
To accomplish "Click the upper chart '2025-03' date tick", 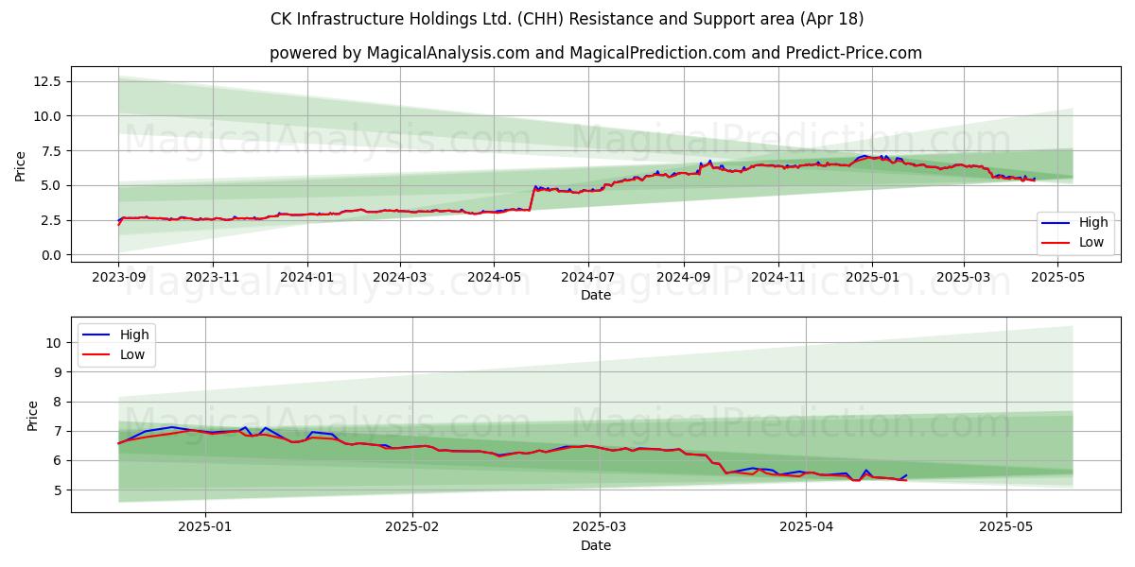I will [x=964, y=278].
